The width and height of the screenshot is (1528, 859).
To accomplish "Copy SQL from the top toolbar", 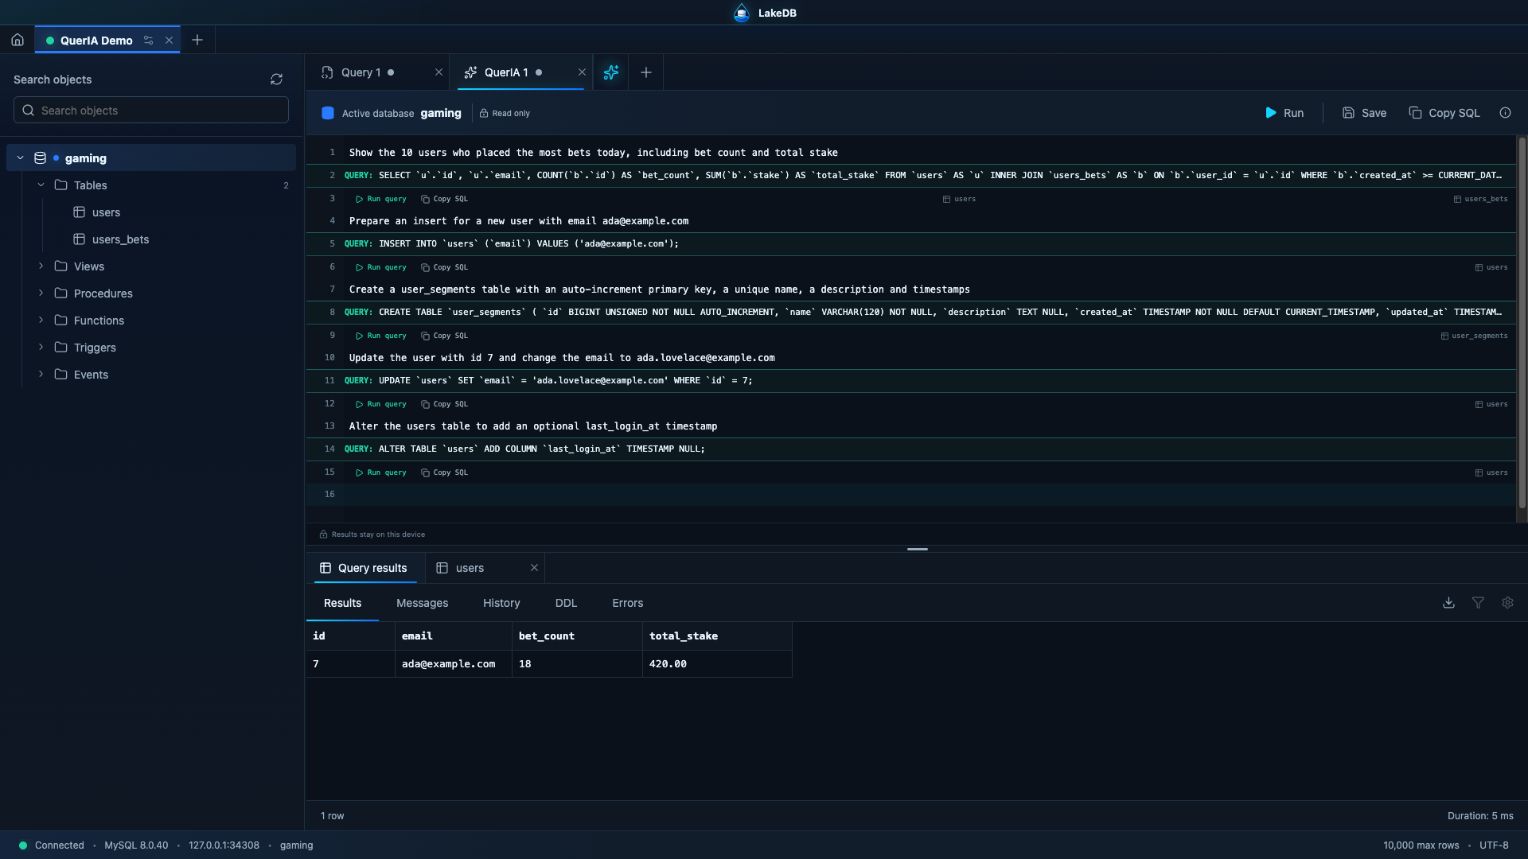I will pyautogui.click(x=1444, y=113).
